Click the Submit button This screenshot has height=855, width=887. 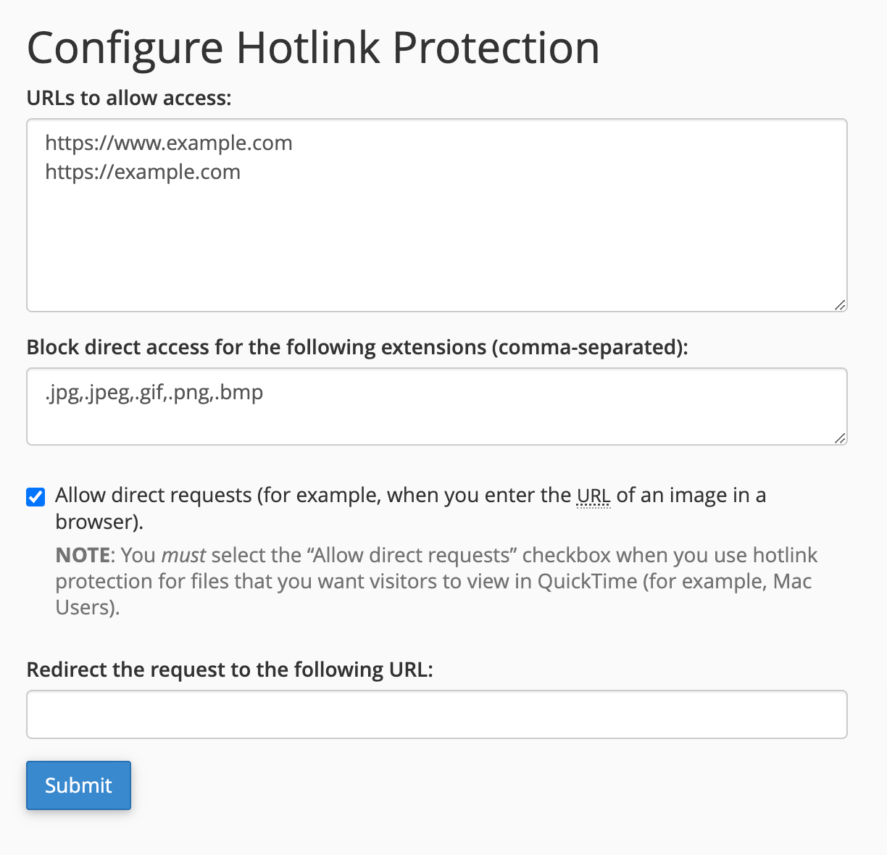[x=78, y=785]
